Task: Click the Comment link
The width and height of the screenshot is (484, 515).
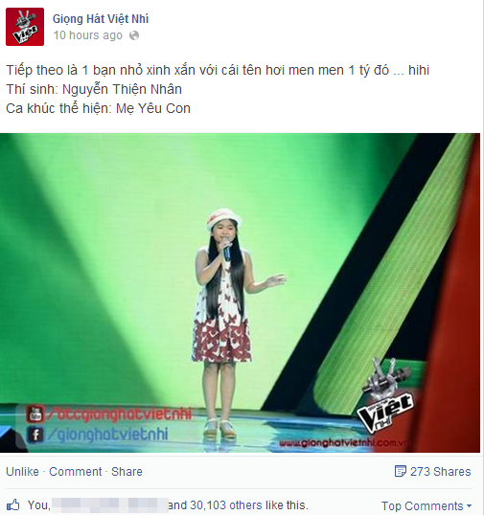Action: 76,472
